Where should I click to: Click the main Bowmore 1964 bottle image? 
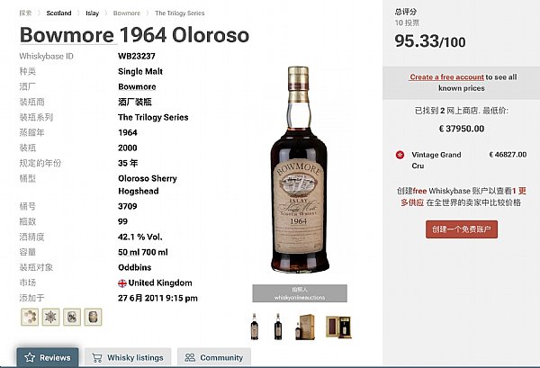pos(299,169)
